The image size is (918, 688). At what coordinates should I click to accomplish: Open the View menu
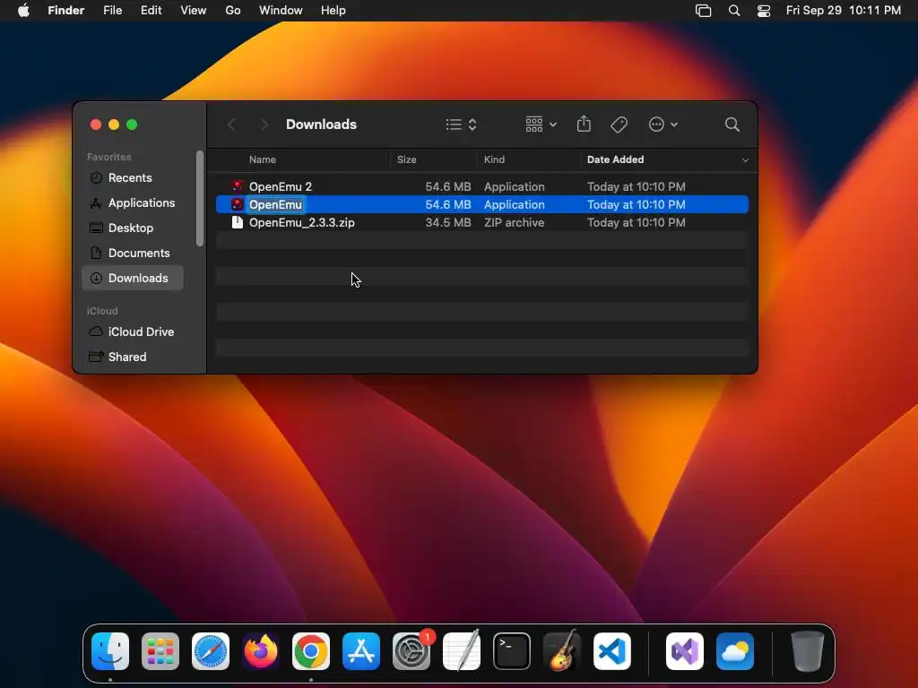[x=194, y=11]
